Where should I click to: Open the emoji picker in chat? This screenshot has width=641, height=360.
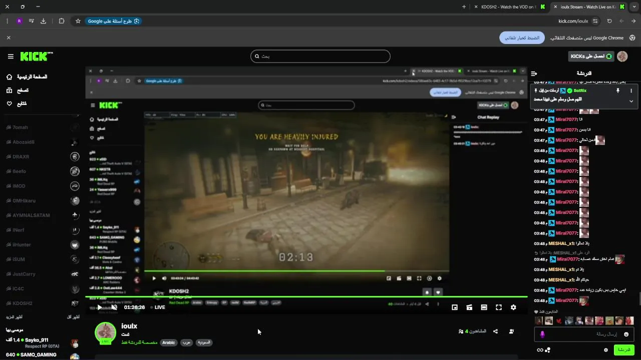pos(626,334)
